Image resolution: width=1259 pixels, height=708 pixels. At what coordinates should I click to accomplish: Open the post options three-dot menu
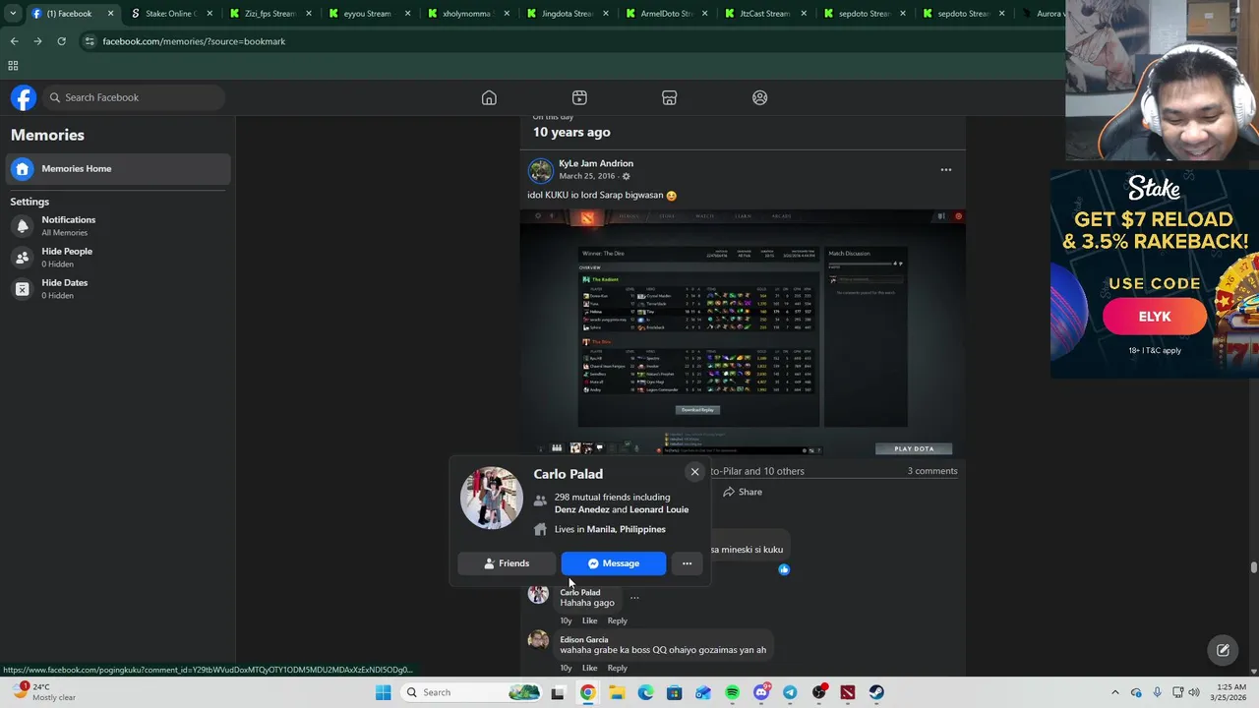click(946, 170)
